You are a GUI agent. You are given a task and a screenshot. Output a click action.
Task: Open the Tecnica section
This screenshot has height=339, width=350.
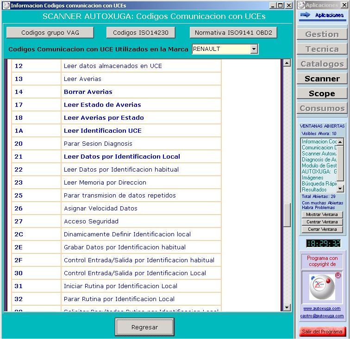(x=322, y=49)
